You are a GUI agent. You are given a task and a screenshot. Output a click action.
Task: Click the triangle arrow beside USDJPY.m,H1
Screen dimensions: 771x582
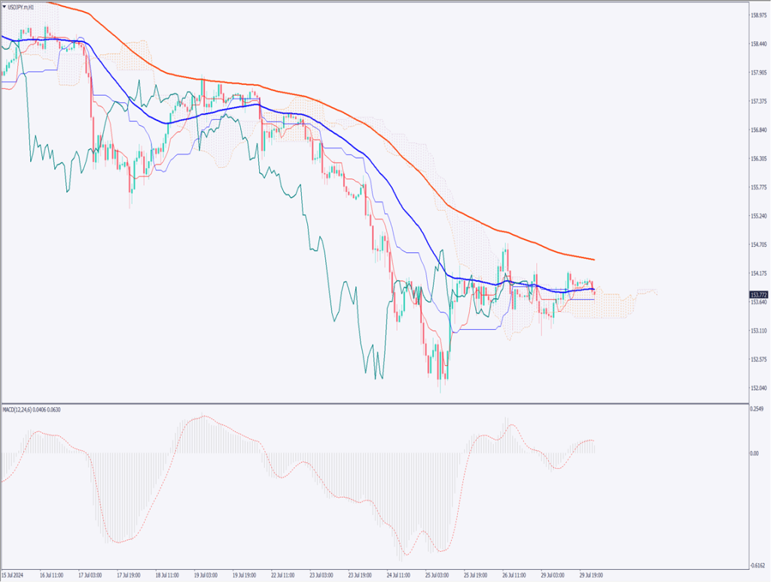(x=5, y=7)
